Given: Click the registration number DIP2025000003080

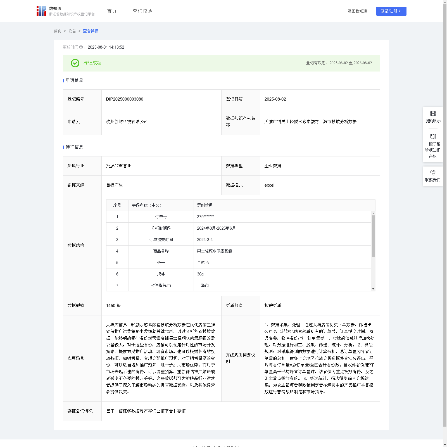Looking at the screenshot, I should [x=125, y=99].
